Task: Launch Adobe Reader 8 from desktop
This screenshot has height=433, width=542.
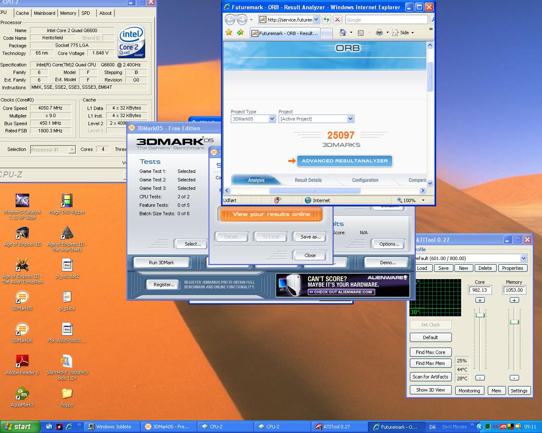Action: click(22, 365)
